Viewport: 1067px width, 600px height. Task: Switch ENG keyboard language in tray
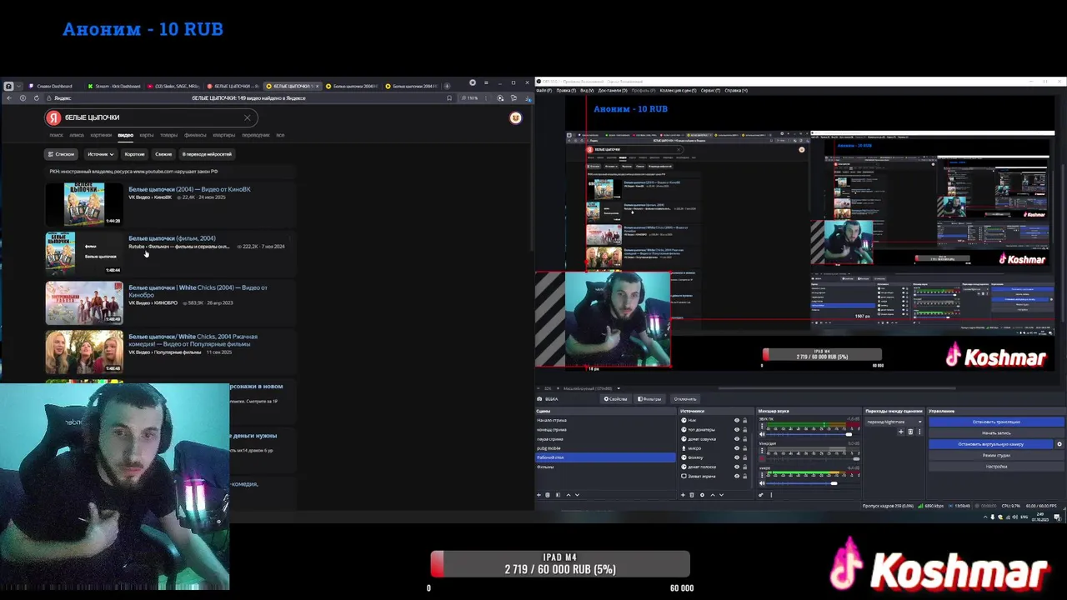(1024, 517)
